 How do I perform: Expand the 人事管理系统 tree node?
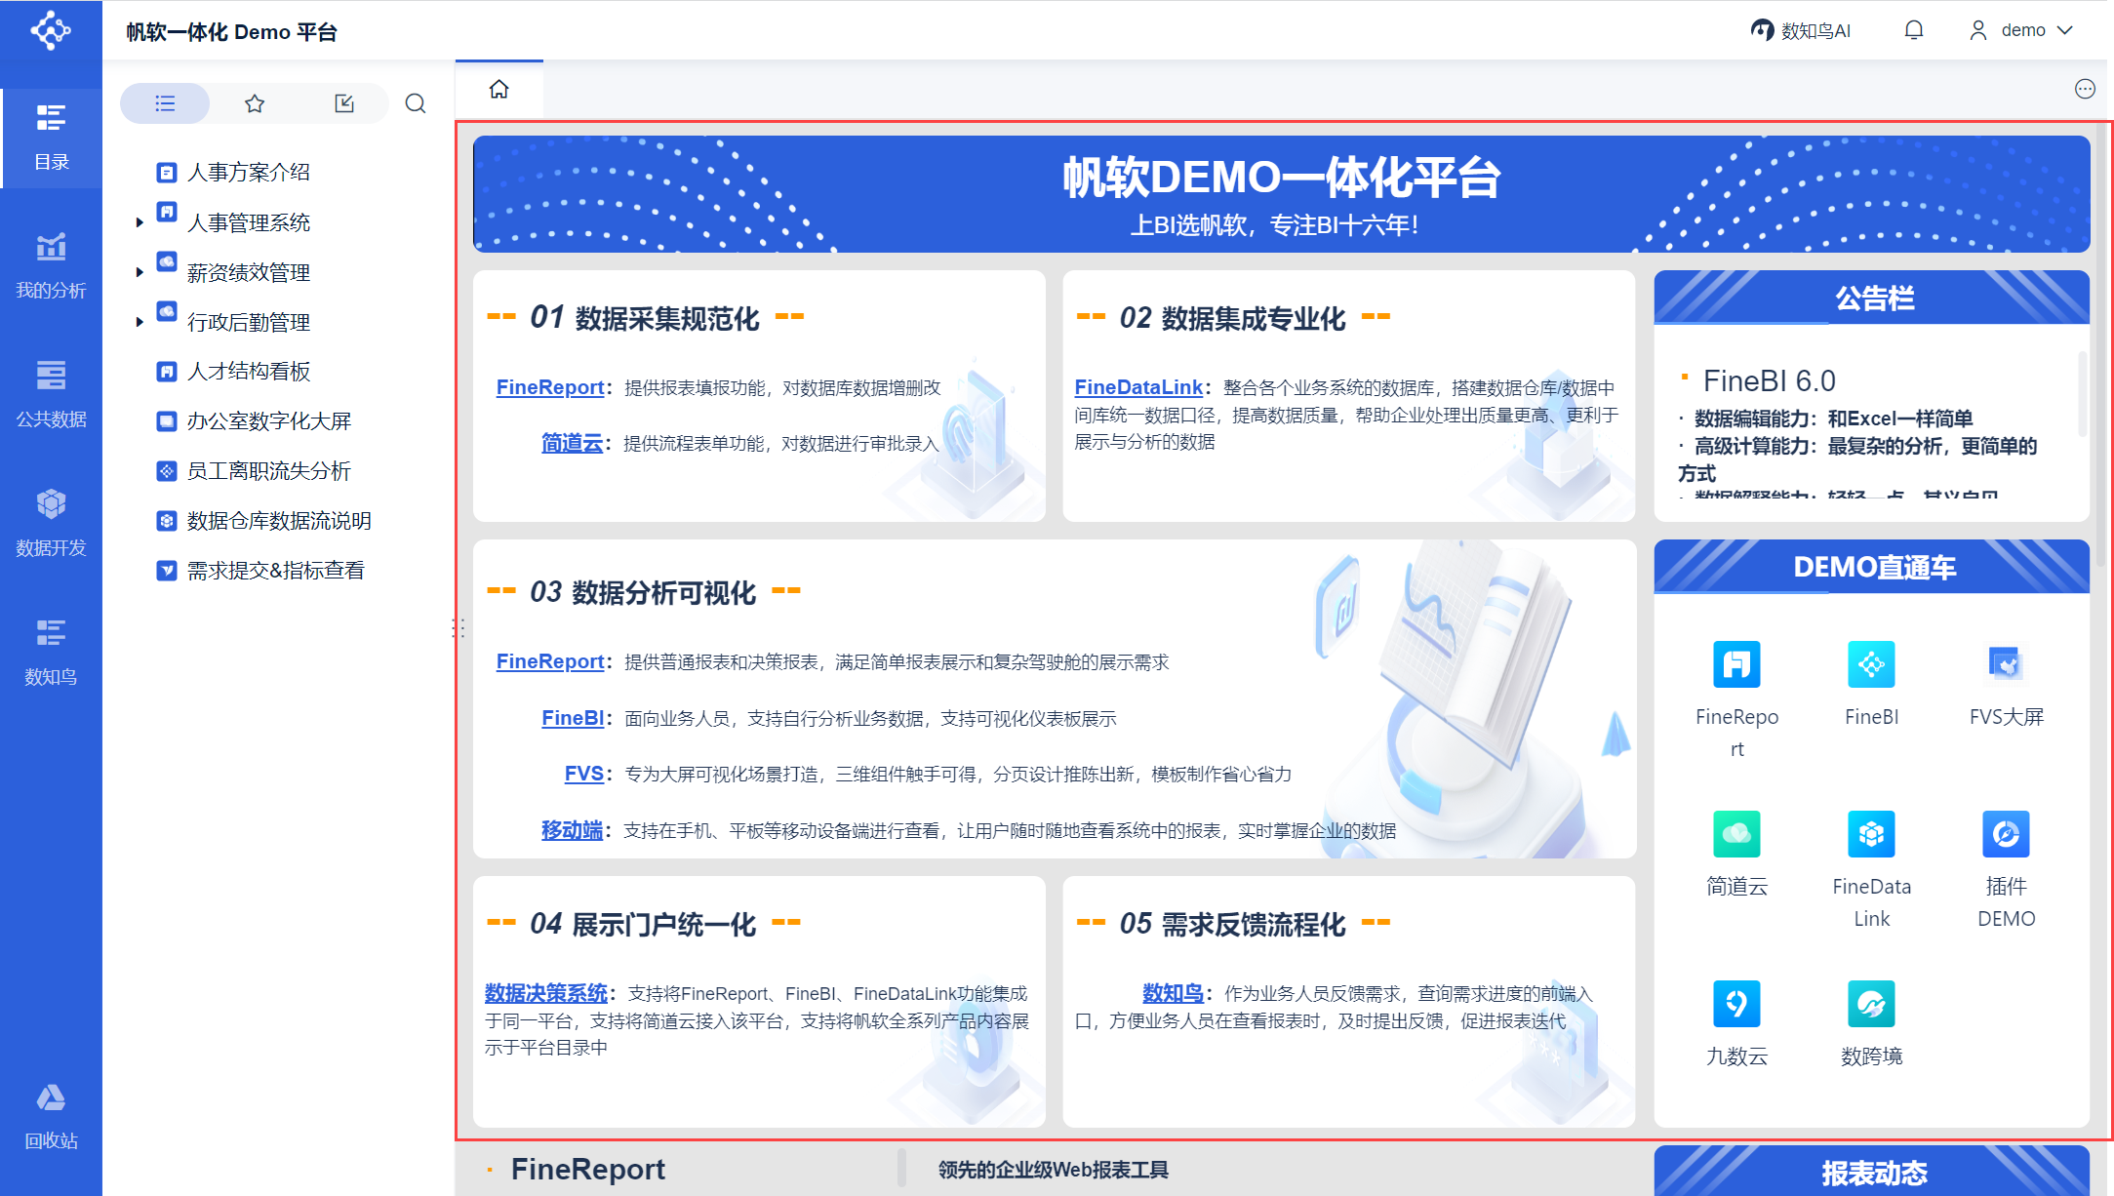click(140, 222)
